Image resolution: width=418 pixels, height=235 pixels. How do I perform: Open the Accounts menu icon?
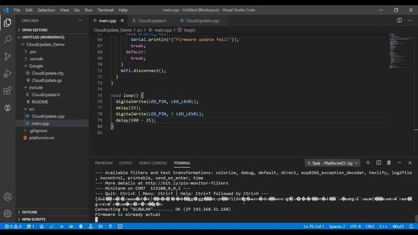7,196
